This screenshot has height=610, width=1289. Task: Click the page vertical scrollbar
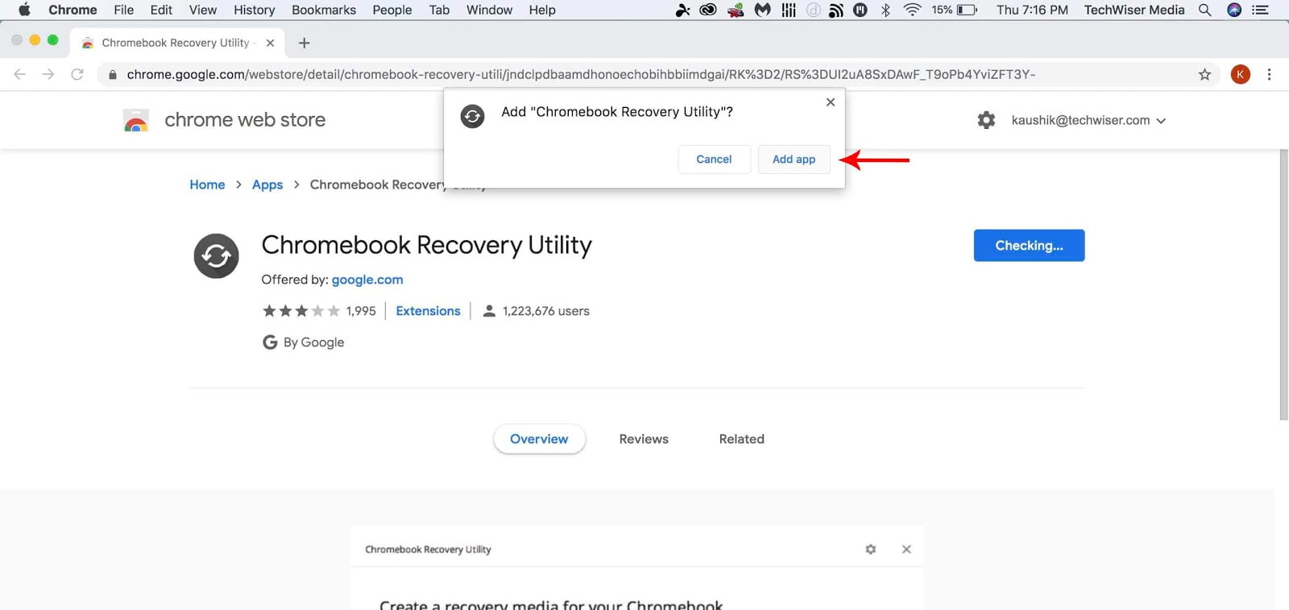tap(1283, 284)
